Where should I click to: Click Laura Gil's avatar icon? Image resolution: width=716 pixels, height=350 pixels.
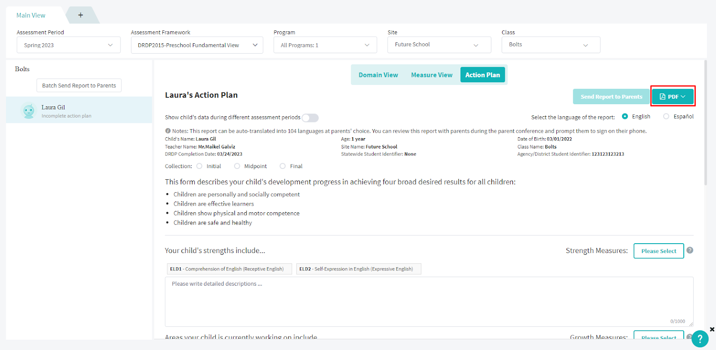point(29,110)
